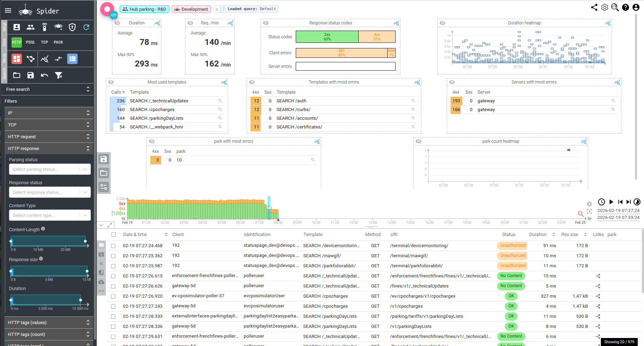Click the Hub parking - R&D team chip

click(144, 9)
